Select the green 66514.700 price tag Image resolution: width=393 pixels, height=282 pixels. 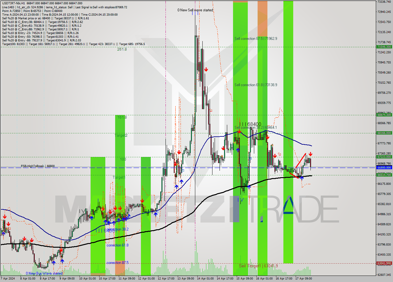tap(384, 175)
